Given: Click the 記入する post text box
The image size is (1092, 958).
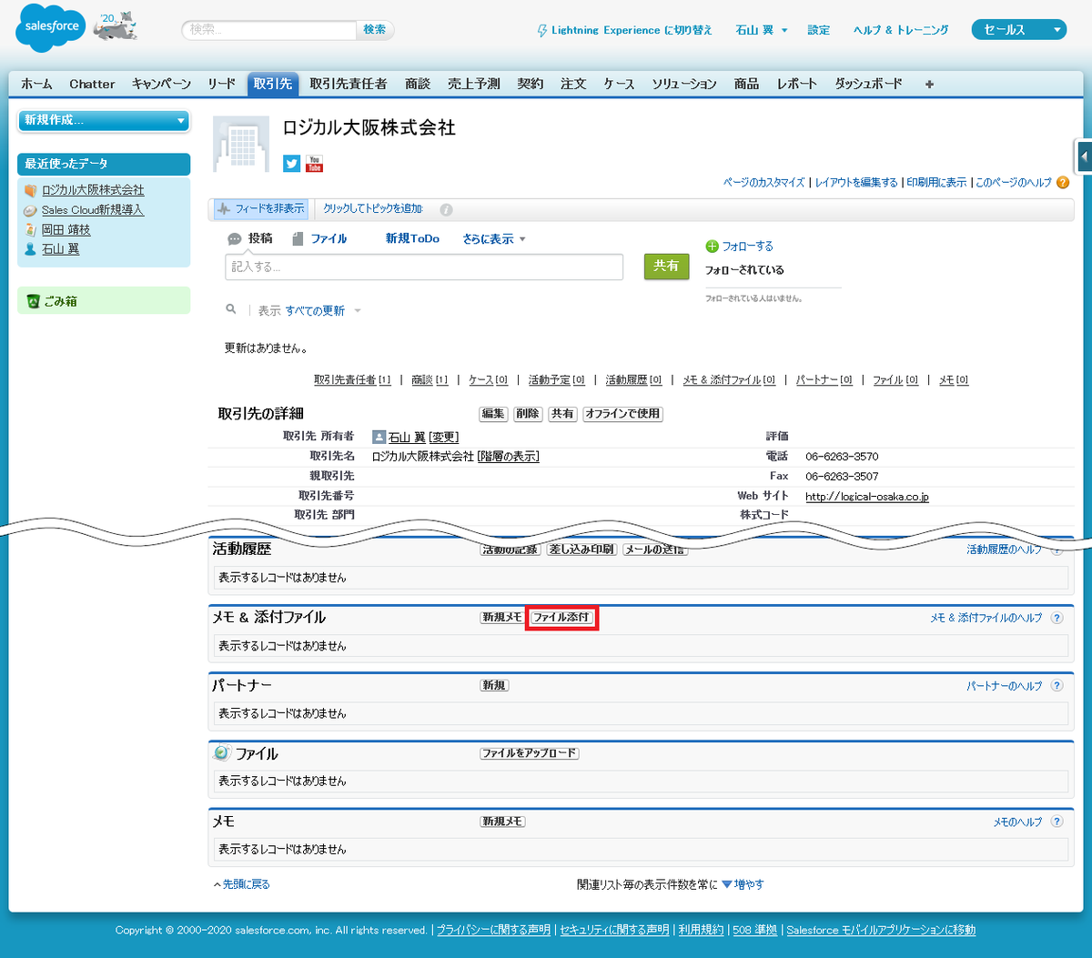Looking at the screenshot, I should coord(424,267).
